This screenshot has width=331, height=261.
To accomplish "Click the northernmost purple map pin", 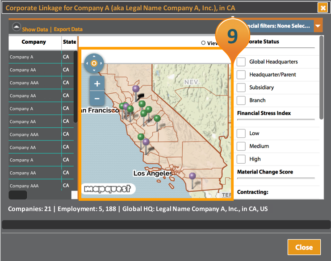I will (136, 89).
